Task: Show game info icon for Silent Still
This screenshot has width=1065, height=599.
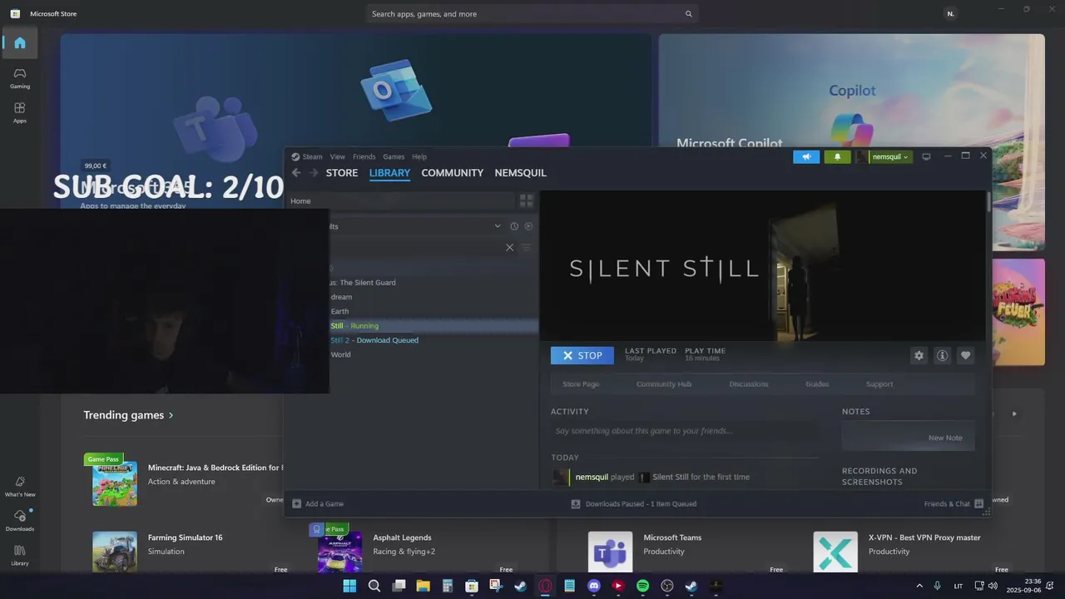Action: coord(942,355)
